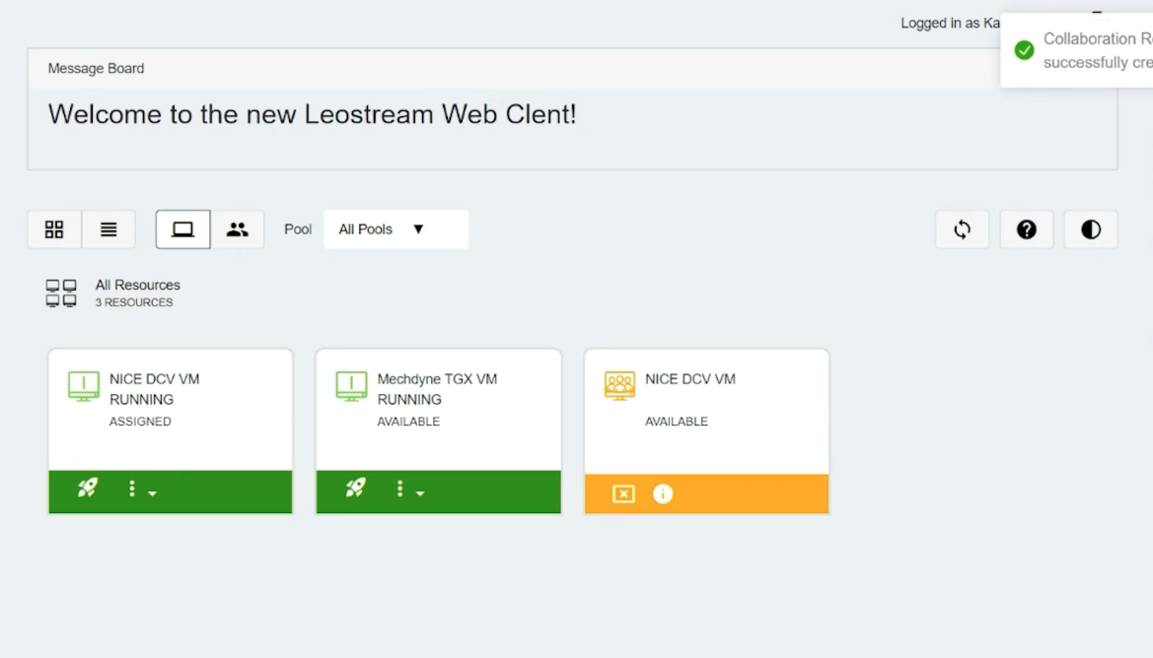Switch to list view
The height and width of the screenshot is (658, 1153).
point(108,229)
